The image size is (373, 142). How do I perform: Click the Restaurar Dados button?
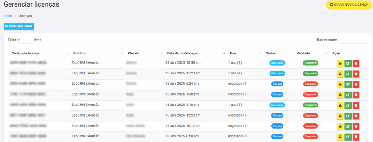[19, 26]
